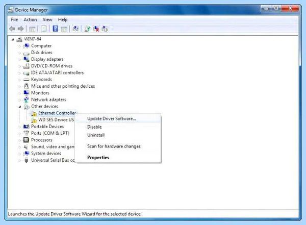Select the Ethernet Controller label

coord(57,113)
